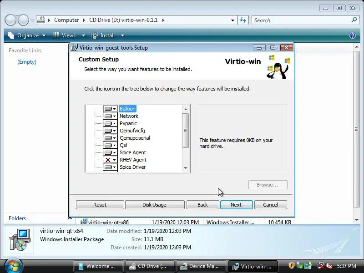Viewport: 364px width, 273px height.
Task: Open the Spice Agent feature install dropdown
Action: (110, 152)
